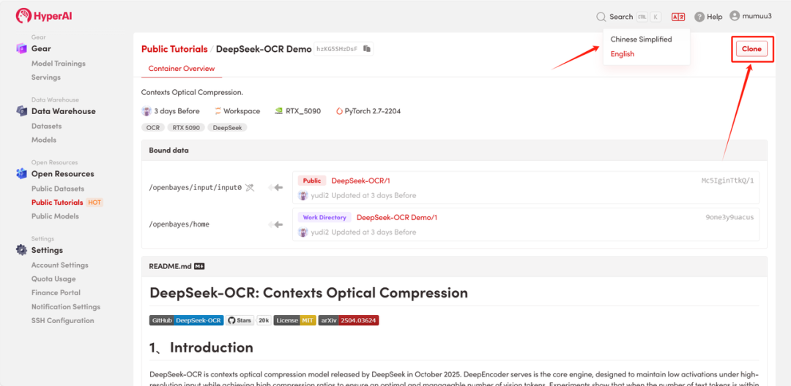Image resolution: width=791 pixels, height=386 pixels.
Task: Select English language option
Action: pyautogui.click(x=623, y=54)
